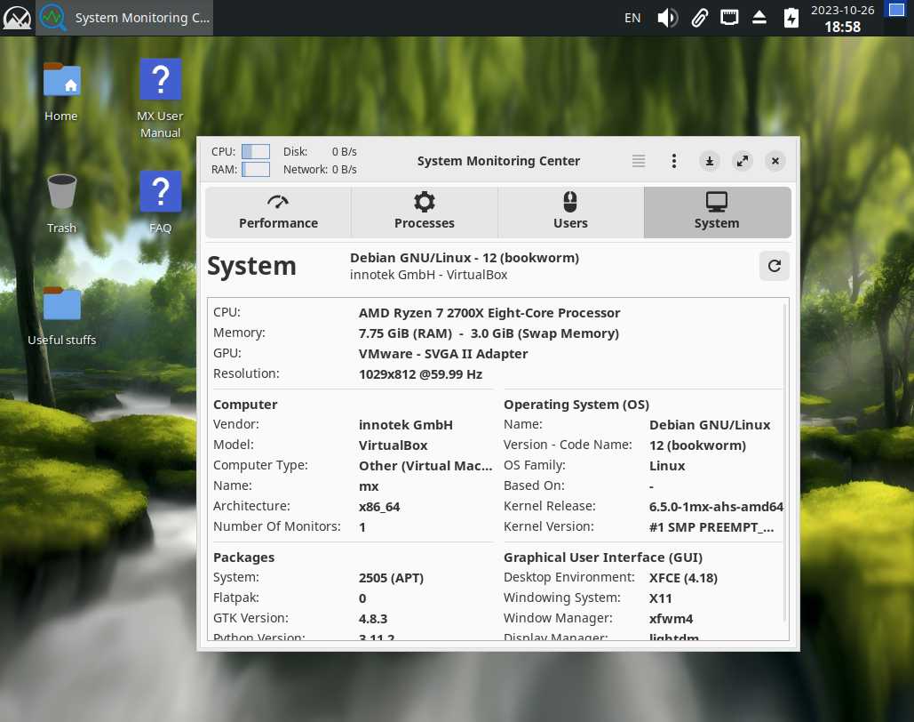Click the Packages section heading
Screen dimensions: 914x722
pos(243,558)
